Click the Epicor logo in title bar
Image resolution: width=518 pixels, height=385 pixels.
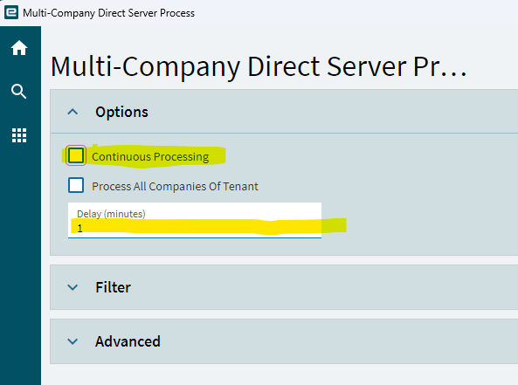11,12
